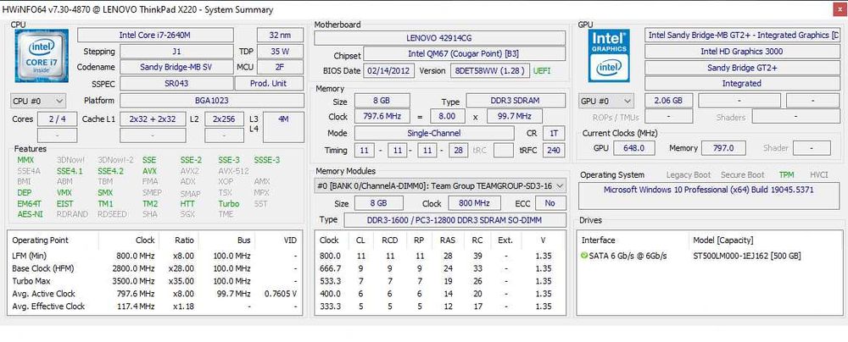The image size is (848, 342).
Task: Click the Turbo Max operating point row
Action: coord(154,281)
